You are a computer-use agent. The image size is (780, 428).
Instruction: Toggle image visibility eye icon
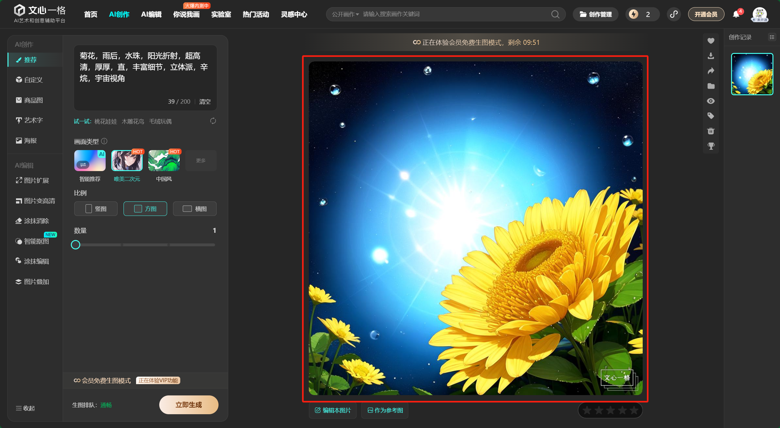point(711,101)
